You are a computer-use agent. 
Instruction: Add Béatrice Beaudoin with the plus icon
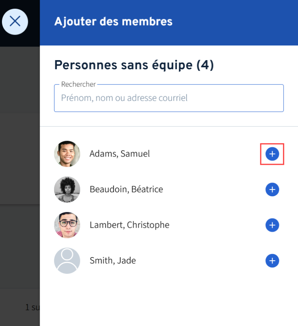272,189
